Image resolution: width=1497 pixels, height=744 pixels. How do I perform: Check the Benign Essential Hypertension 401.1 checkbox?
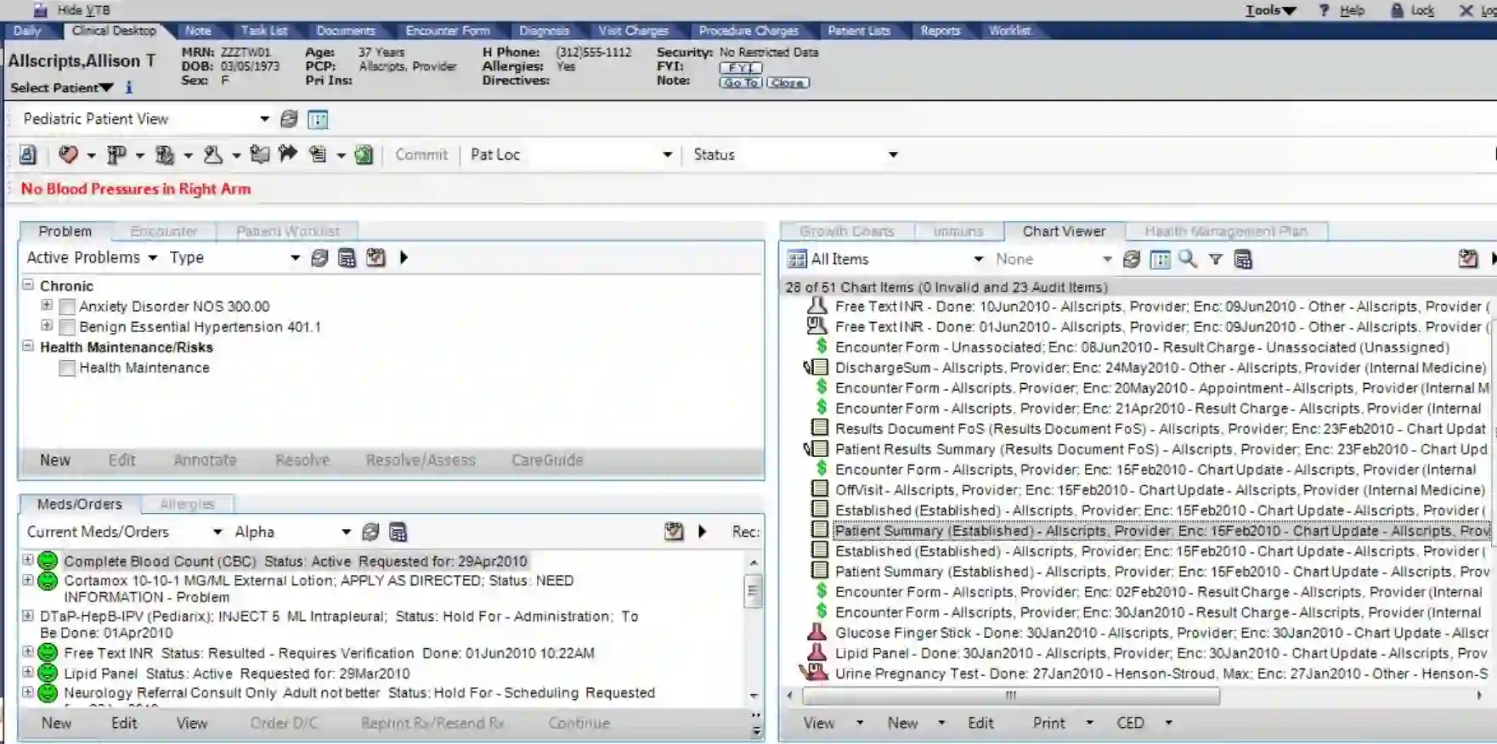click(x=68, y=327)
